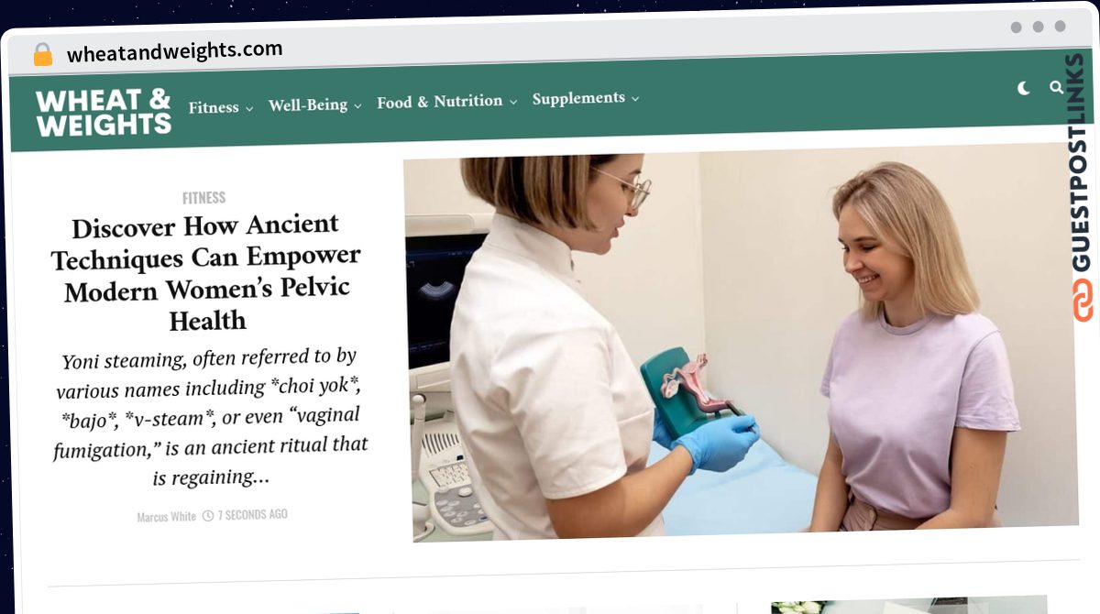Click the FITNESS category label above the headline

pos(203,197)
